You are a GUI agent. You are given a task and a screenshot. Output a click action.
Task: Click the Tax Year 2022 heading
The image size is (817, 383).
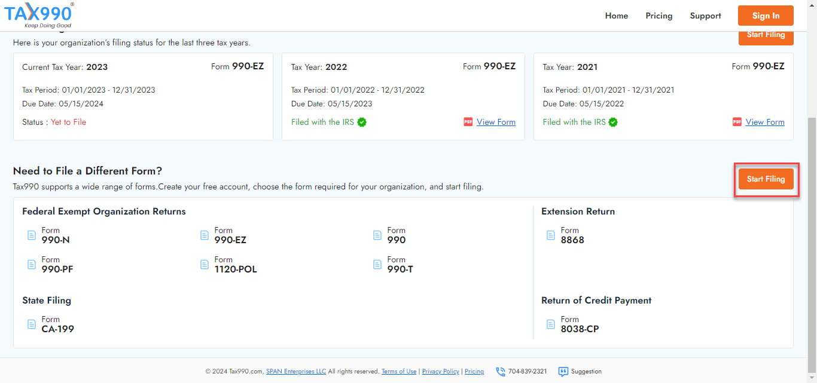[x=319, y=67]
